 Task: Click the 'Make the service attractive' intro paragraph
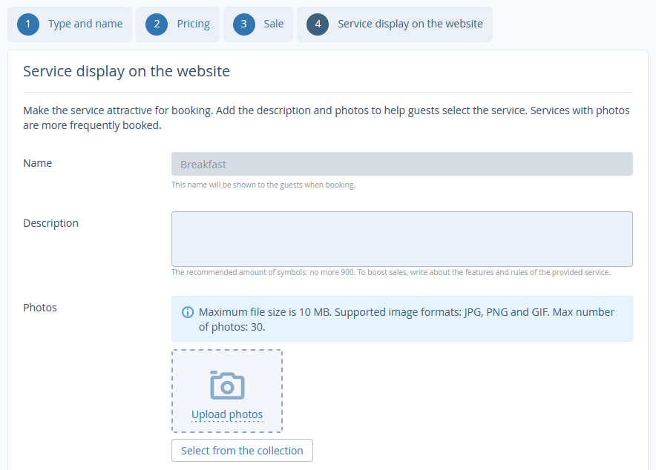pyautogui.click(x=327, y=118)
